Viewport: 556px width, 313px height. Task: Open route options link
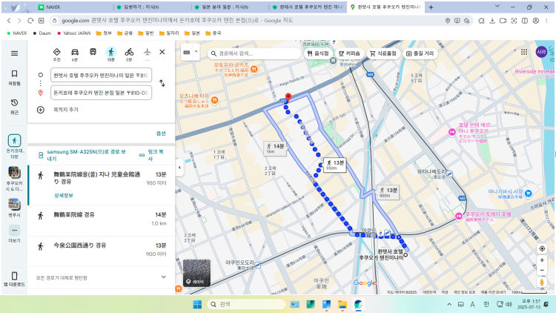(161, 134)
